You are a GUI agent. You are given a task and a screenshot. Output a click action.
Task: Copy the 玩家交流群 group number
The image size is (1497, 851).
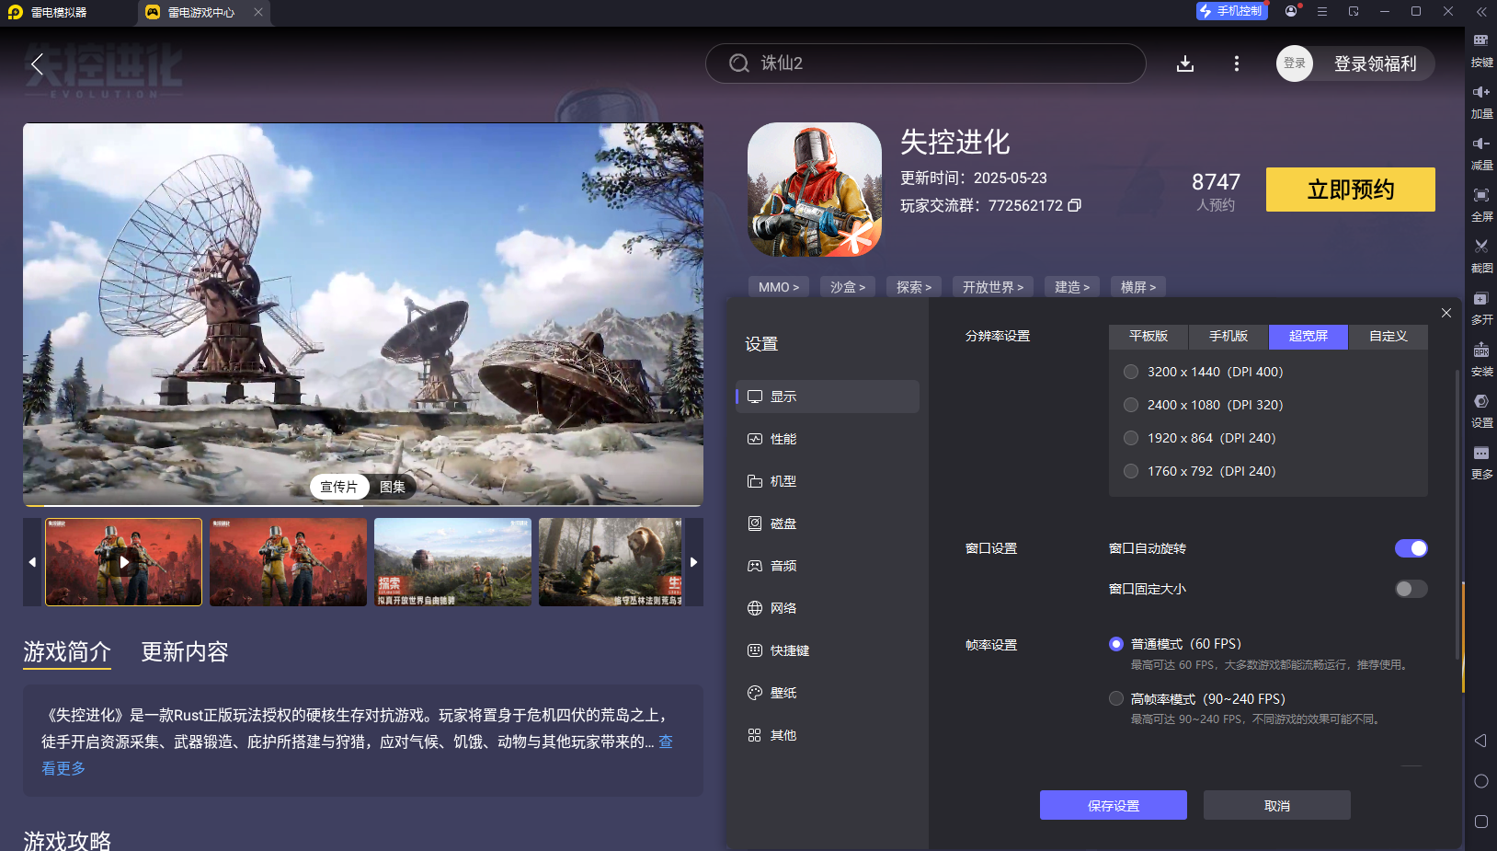[x=1075, y=205]
